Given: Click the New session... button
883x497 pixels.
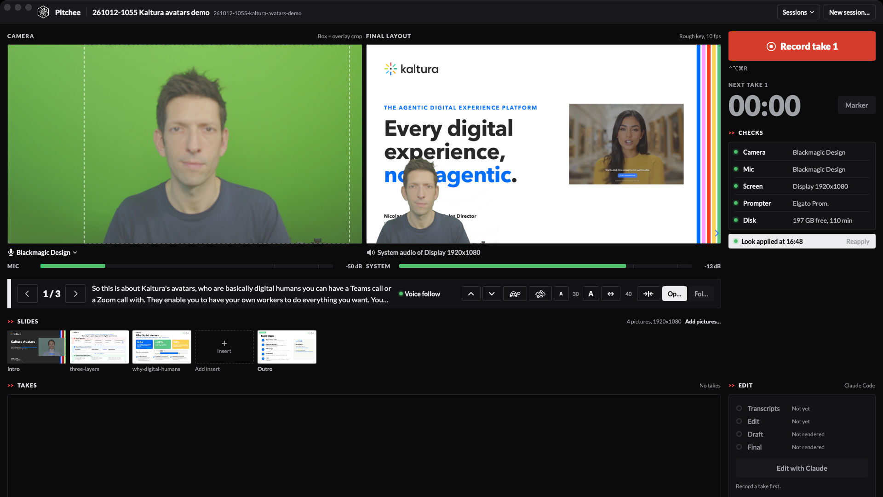Looking at the screenshot, I should tap(849, 12).
